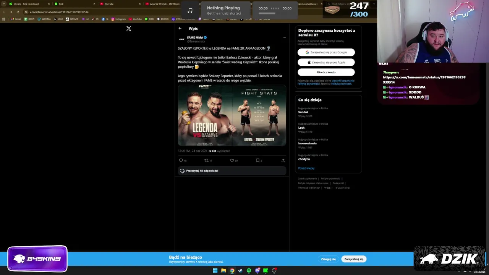Open the Warunki korzystania link

click(343, 81)
